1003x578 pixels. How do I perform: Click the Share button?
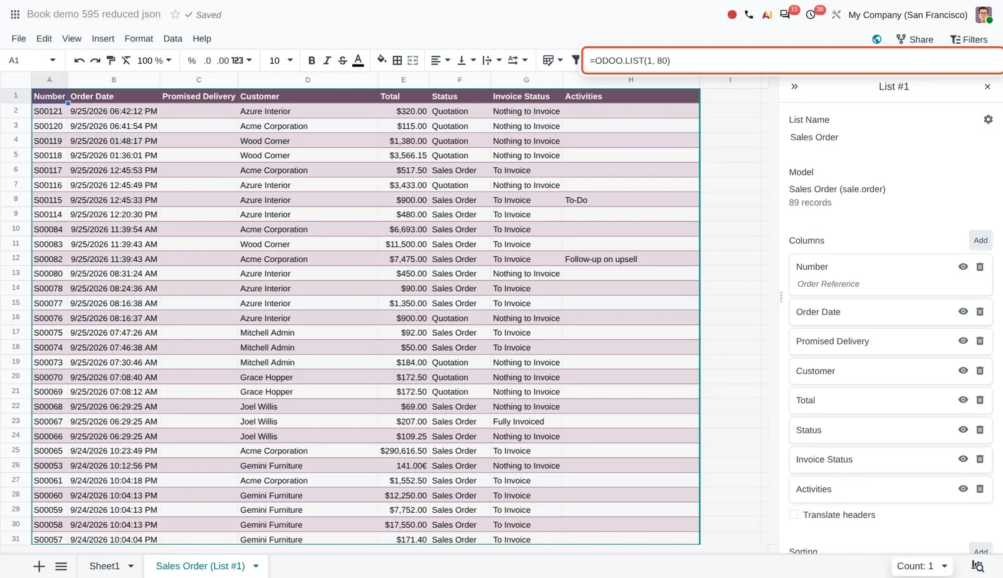[x=915, y=39]
